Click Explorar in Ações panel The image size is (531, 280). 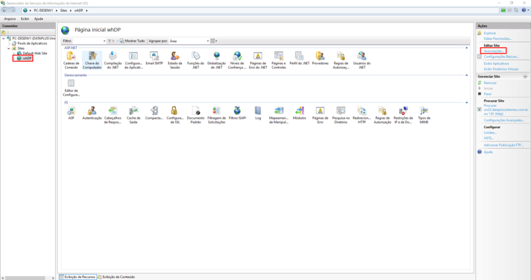490,33
